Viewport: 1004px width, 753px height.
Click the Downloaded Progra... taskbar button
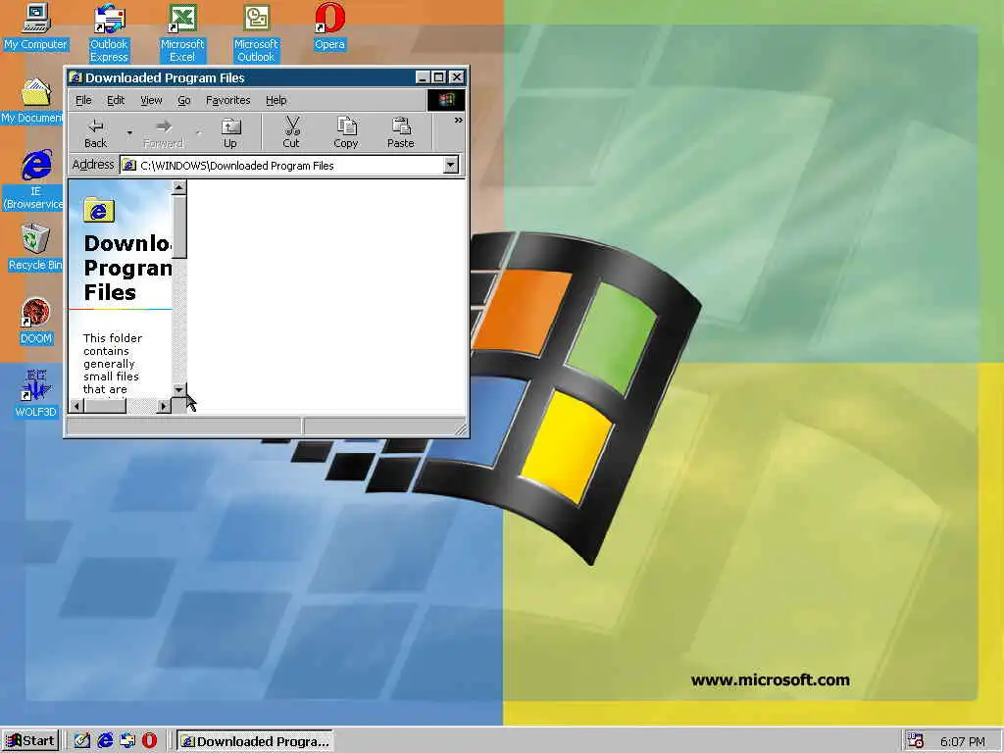[x=255, y=741]
